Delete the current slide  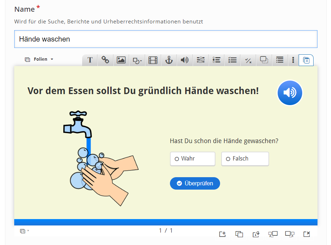coord(306,234)
